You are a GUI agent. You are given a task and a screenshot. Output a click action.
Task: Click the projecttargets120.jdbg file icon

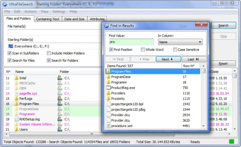(x=109, y=109)
